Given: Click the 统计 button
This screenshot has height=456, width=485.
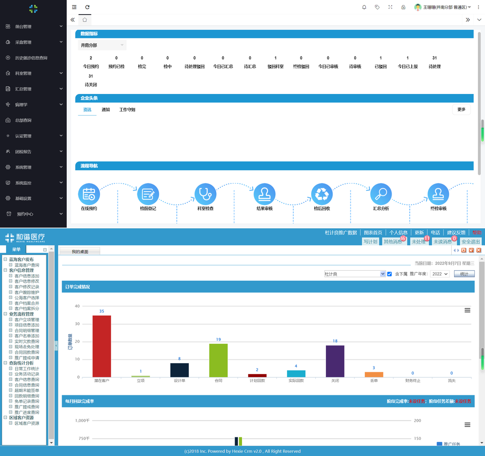Looking at the screenshot, I should click(x=464, y=274).
